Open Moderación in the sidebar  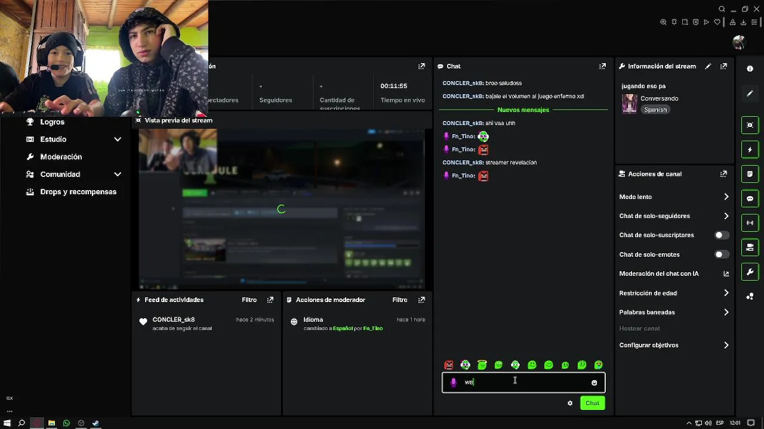61,157
